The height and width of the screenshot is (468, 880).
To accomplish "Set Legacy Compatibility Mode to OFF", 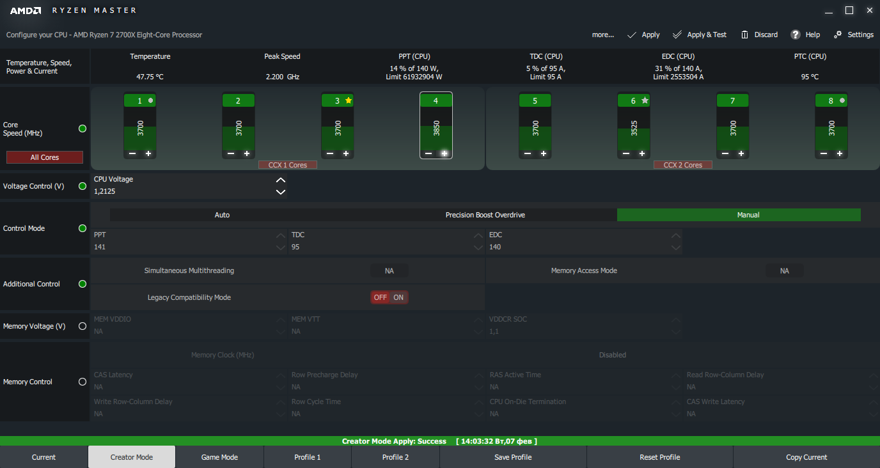I will coord(381,297).
